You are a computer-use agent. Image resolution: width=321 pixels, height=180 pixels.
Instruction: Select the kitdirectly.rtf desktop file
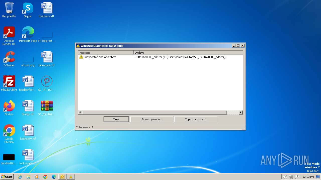[28, 133]
